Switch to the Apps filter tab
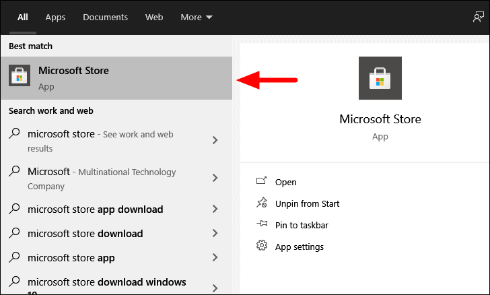This screenshot has width=490, height=295. [55, 18]
